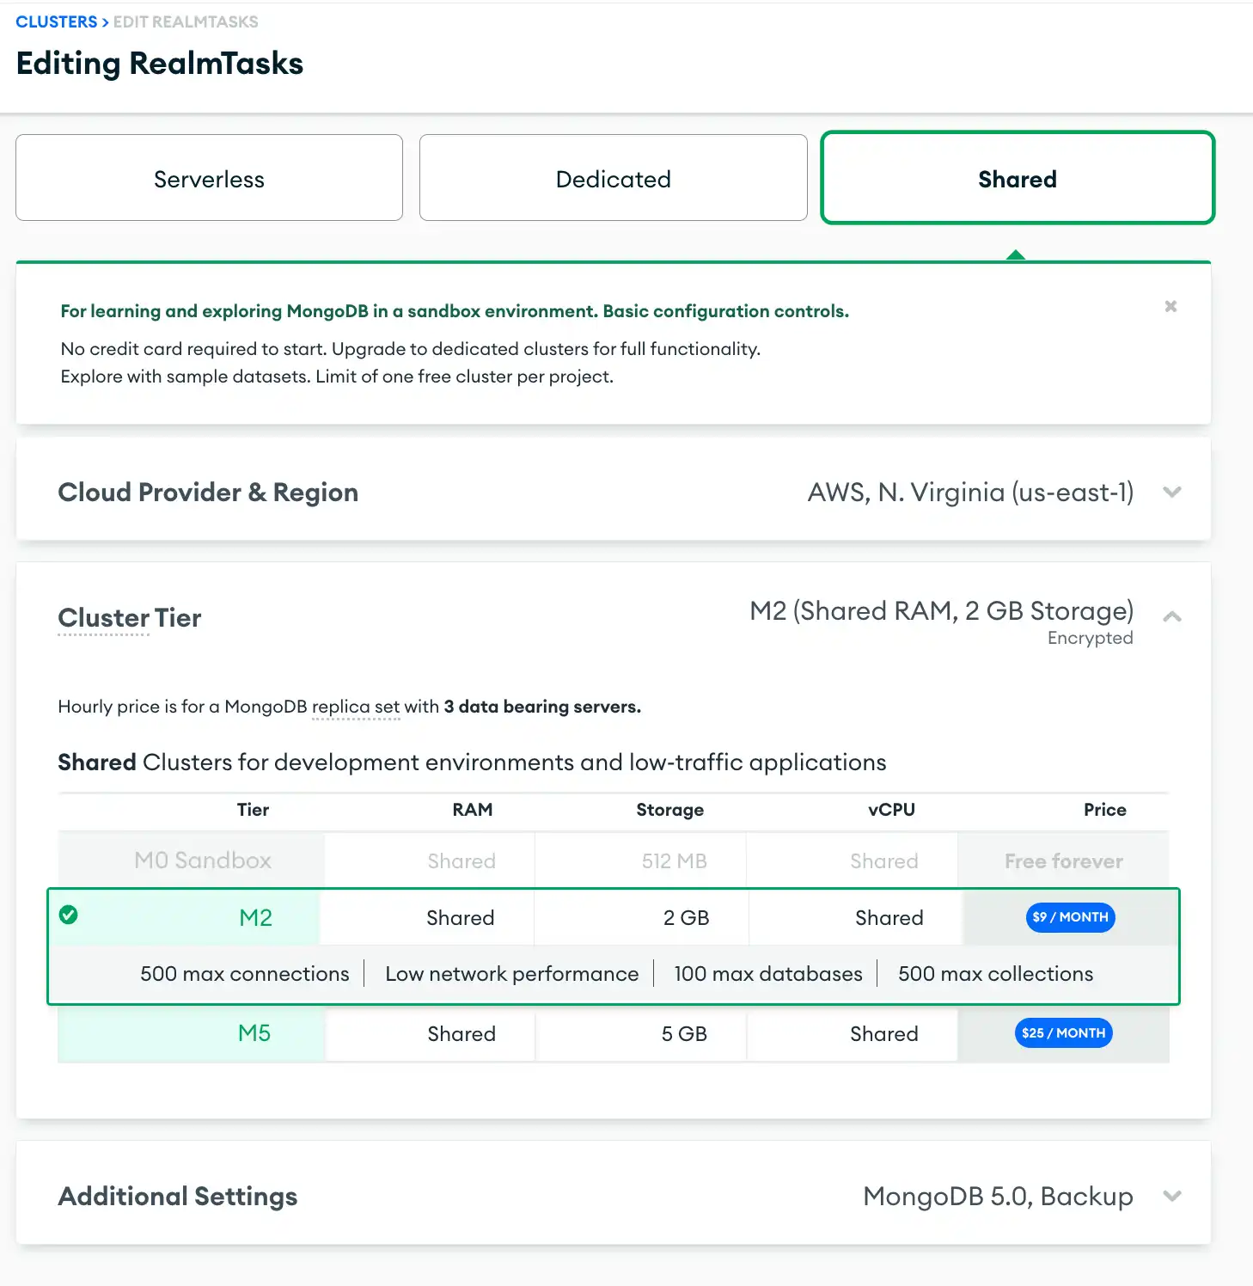Open the Cloud Provider & Region dropdown
1253x1286 pixels.
click(1172, 492)
